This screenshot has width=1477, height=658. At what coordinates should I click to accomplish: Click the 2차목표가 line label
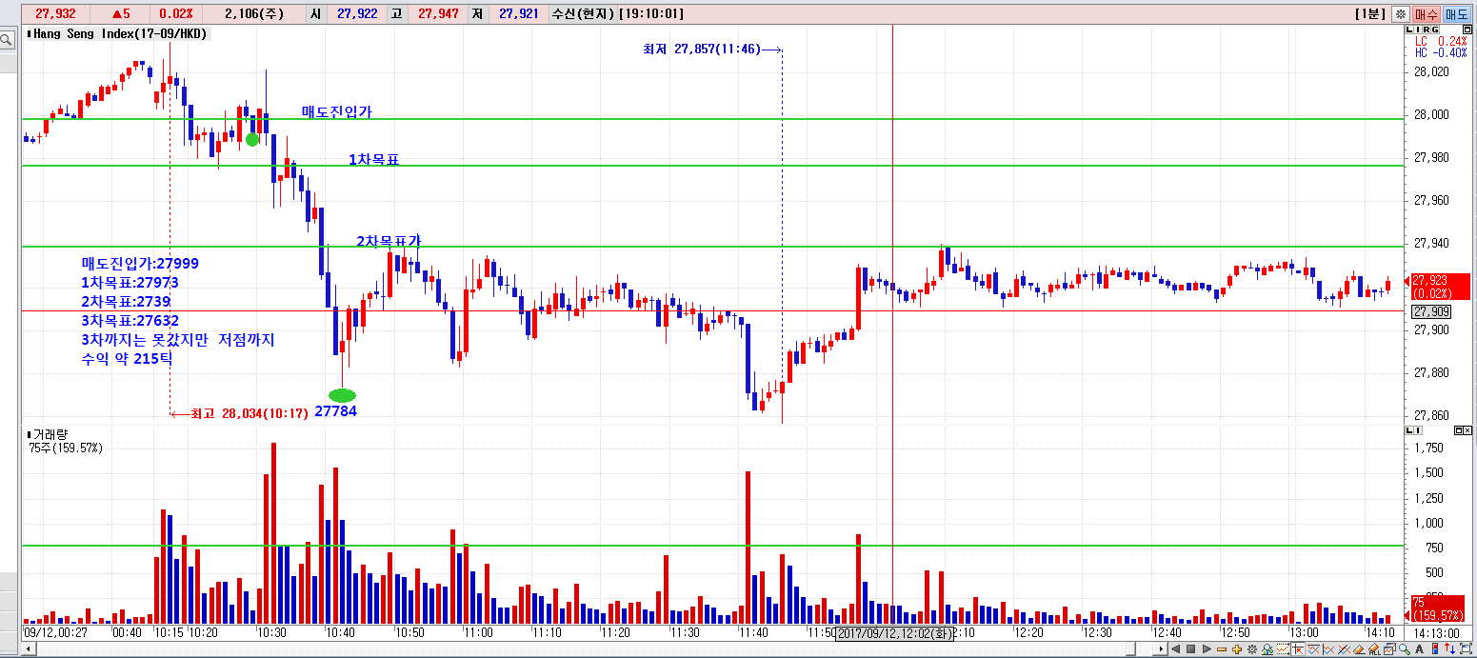click(x=389, y=241)
